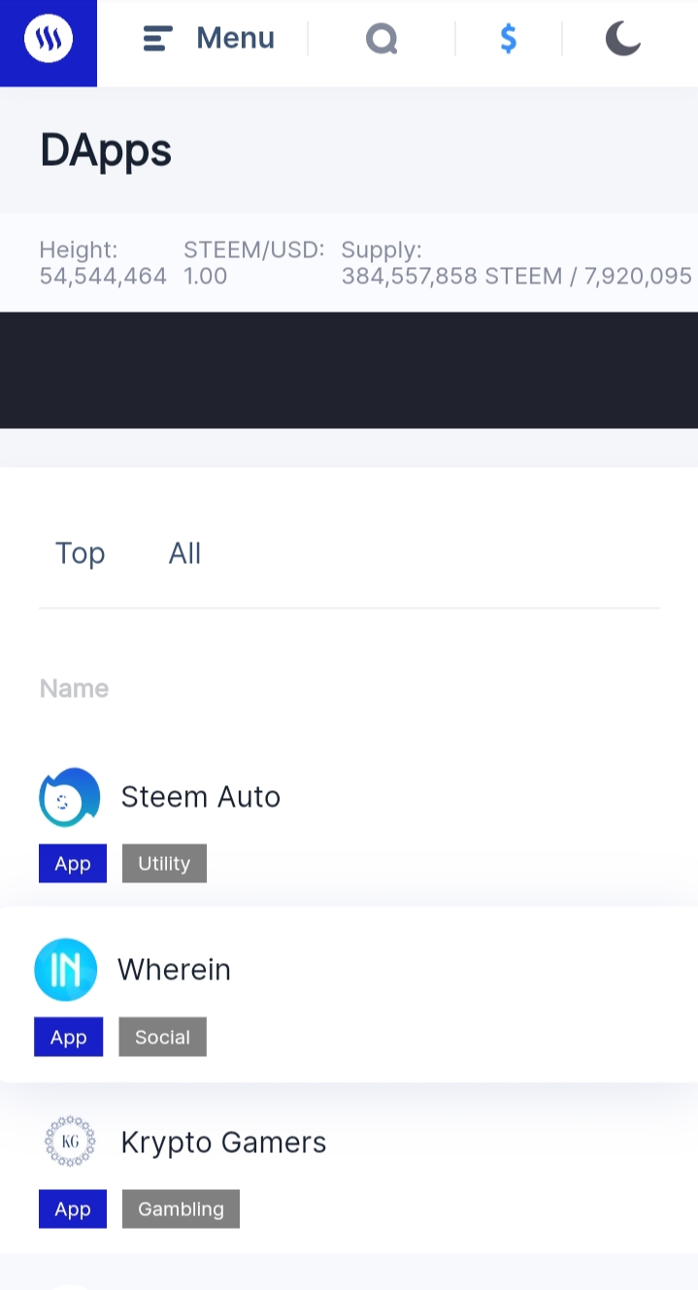Image resolution: width=698 pixels, height=1290 pixels.
Task: Click the Krypto Gamers KG icon
Action: (x=71, y=1141)
